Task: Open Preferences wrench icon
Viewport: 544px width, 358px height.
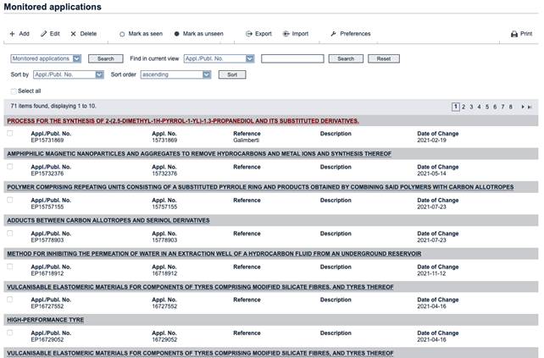Action: 334,34
